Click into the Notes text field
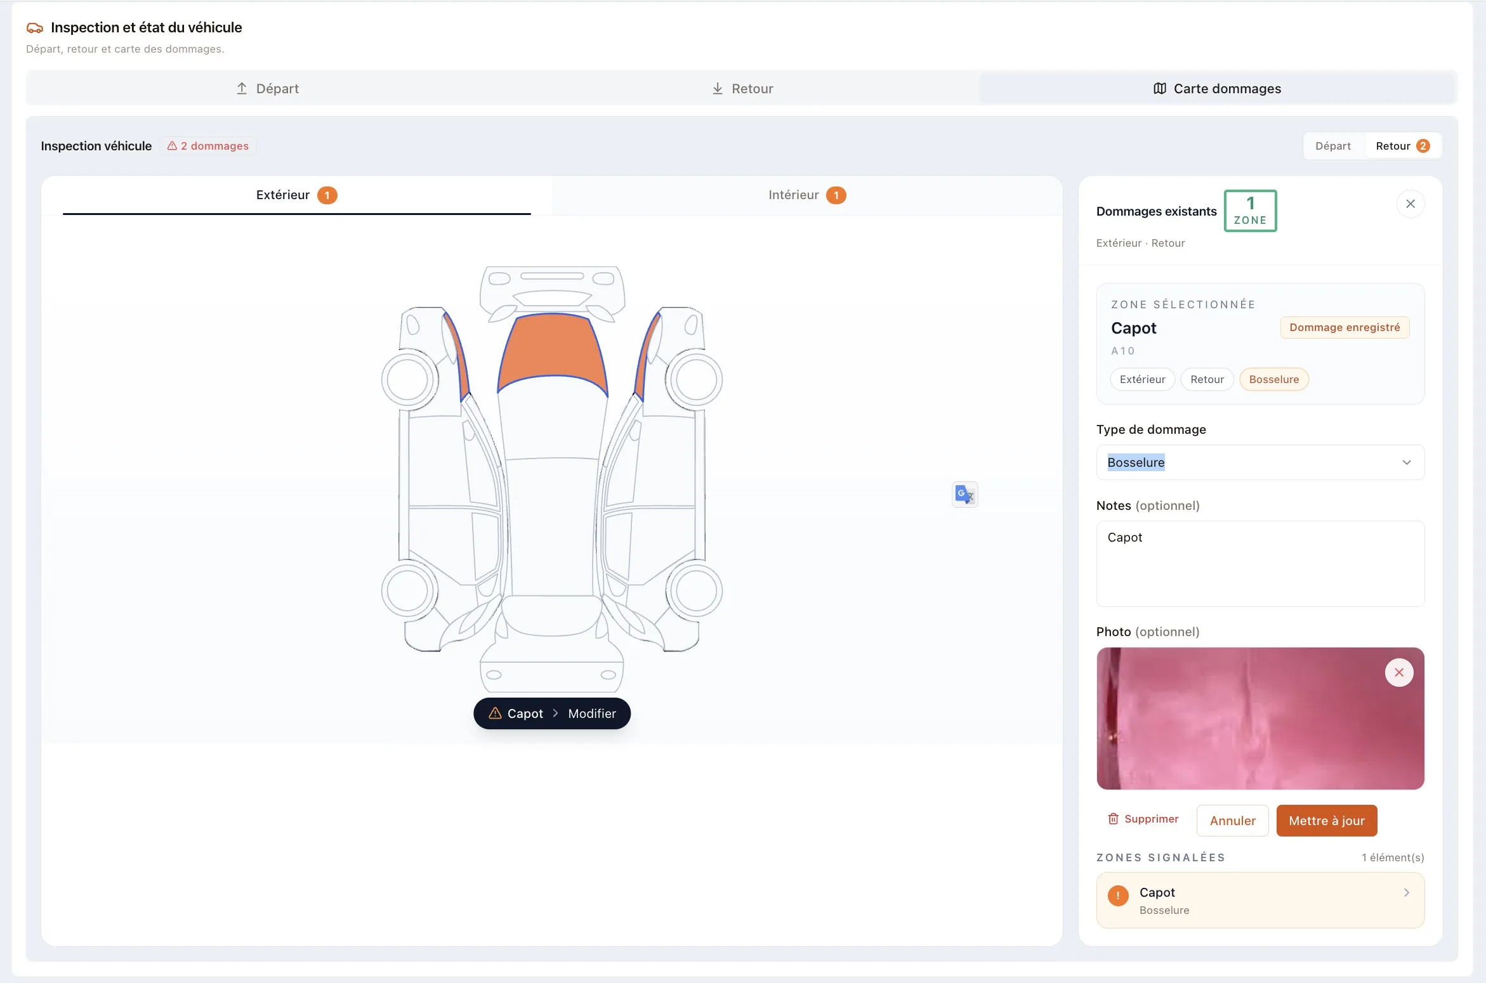This screenshot has width=1486, height=983. tap(1260, 564)
